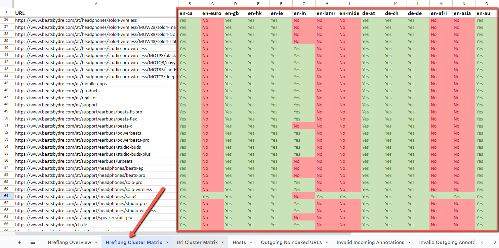Open the Invalid Incoming Annotations tab
The image size is (499, 248).
click(370, 242)
